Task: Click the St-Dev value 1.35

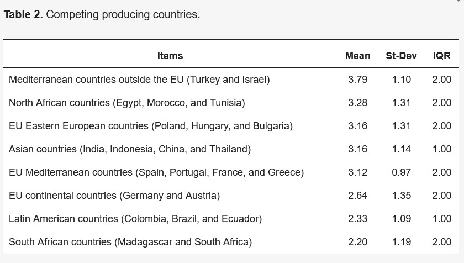Action: tap(401, 196)
